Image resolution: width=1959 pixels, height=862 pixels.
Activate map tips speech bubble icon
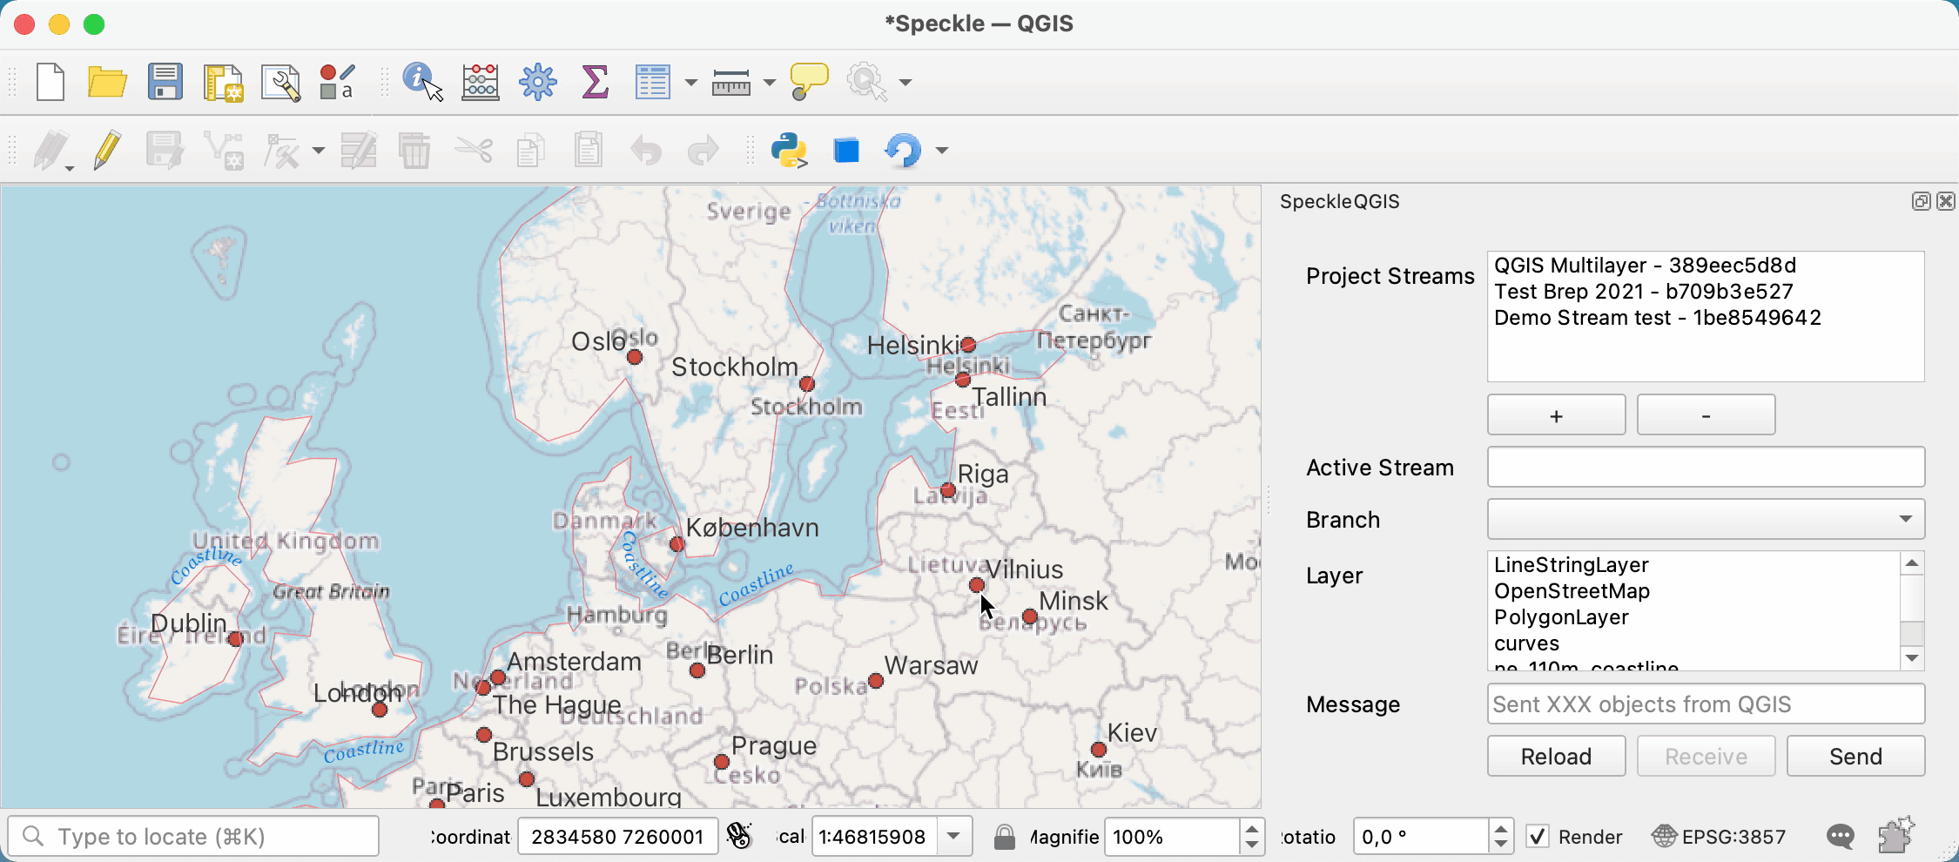809,83
